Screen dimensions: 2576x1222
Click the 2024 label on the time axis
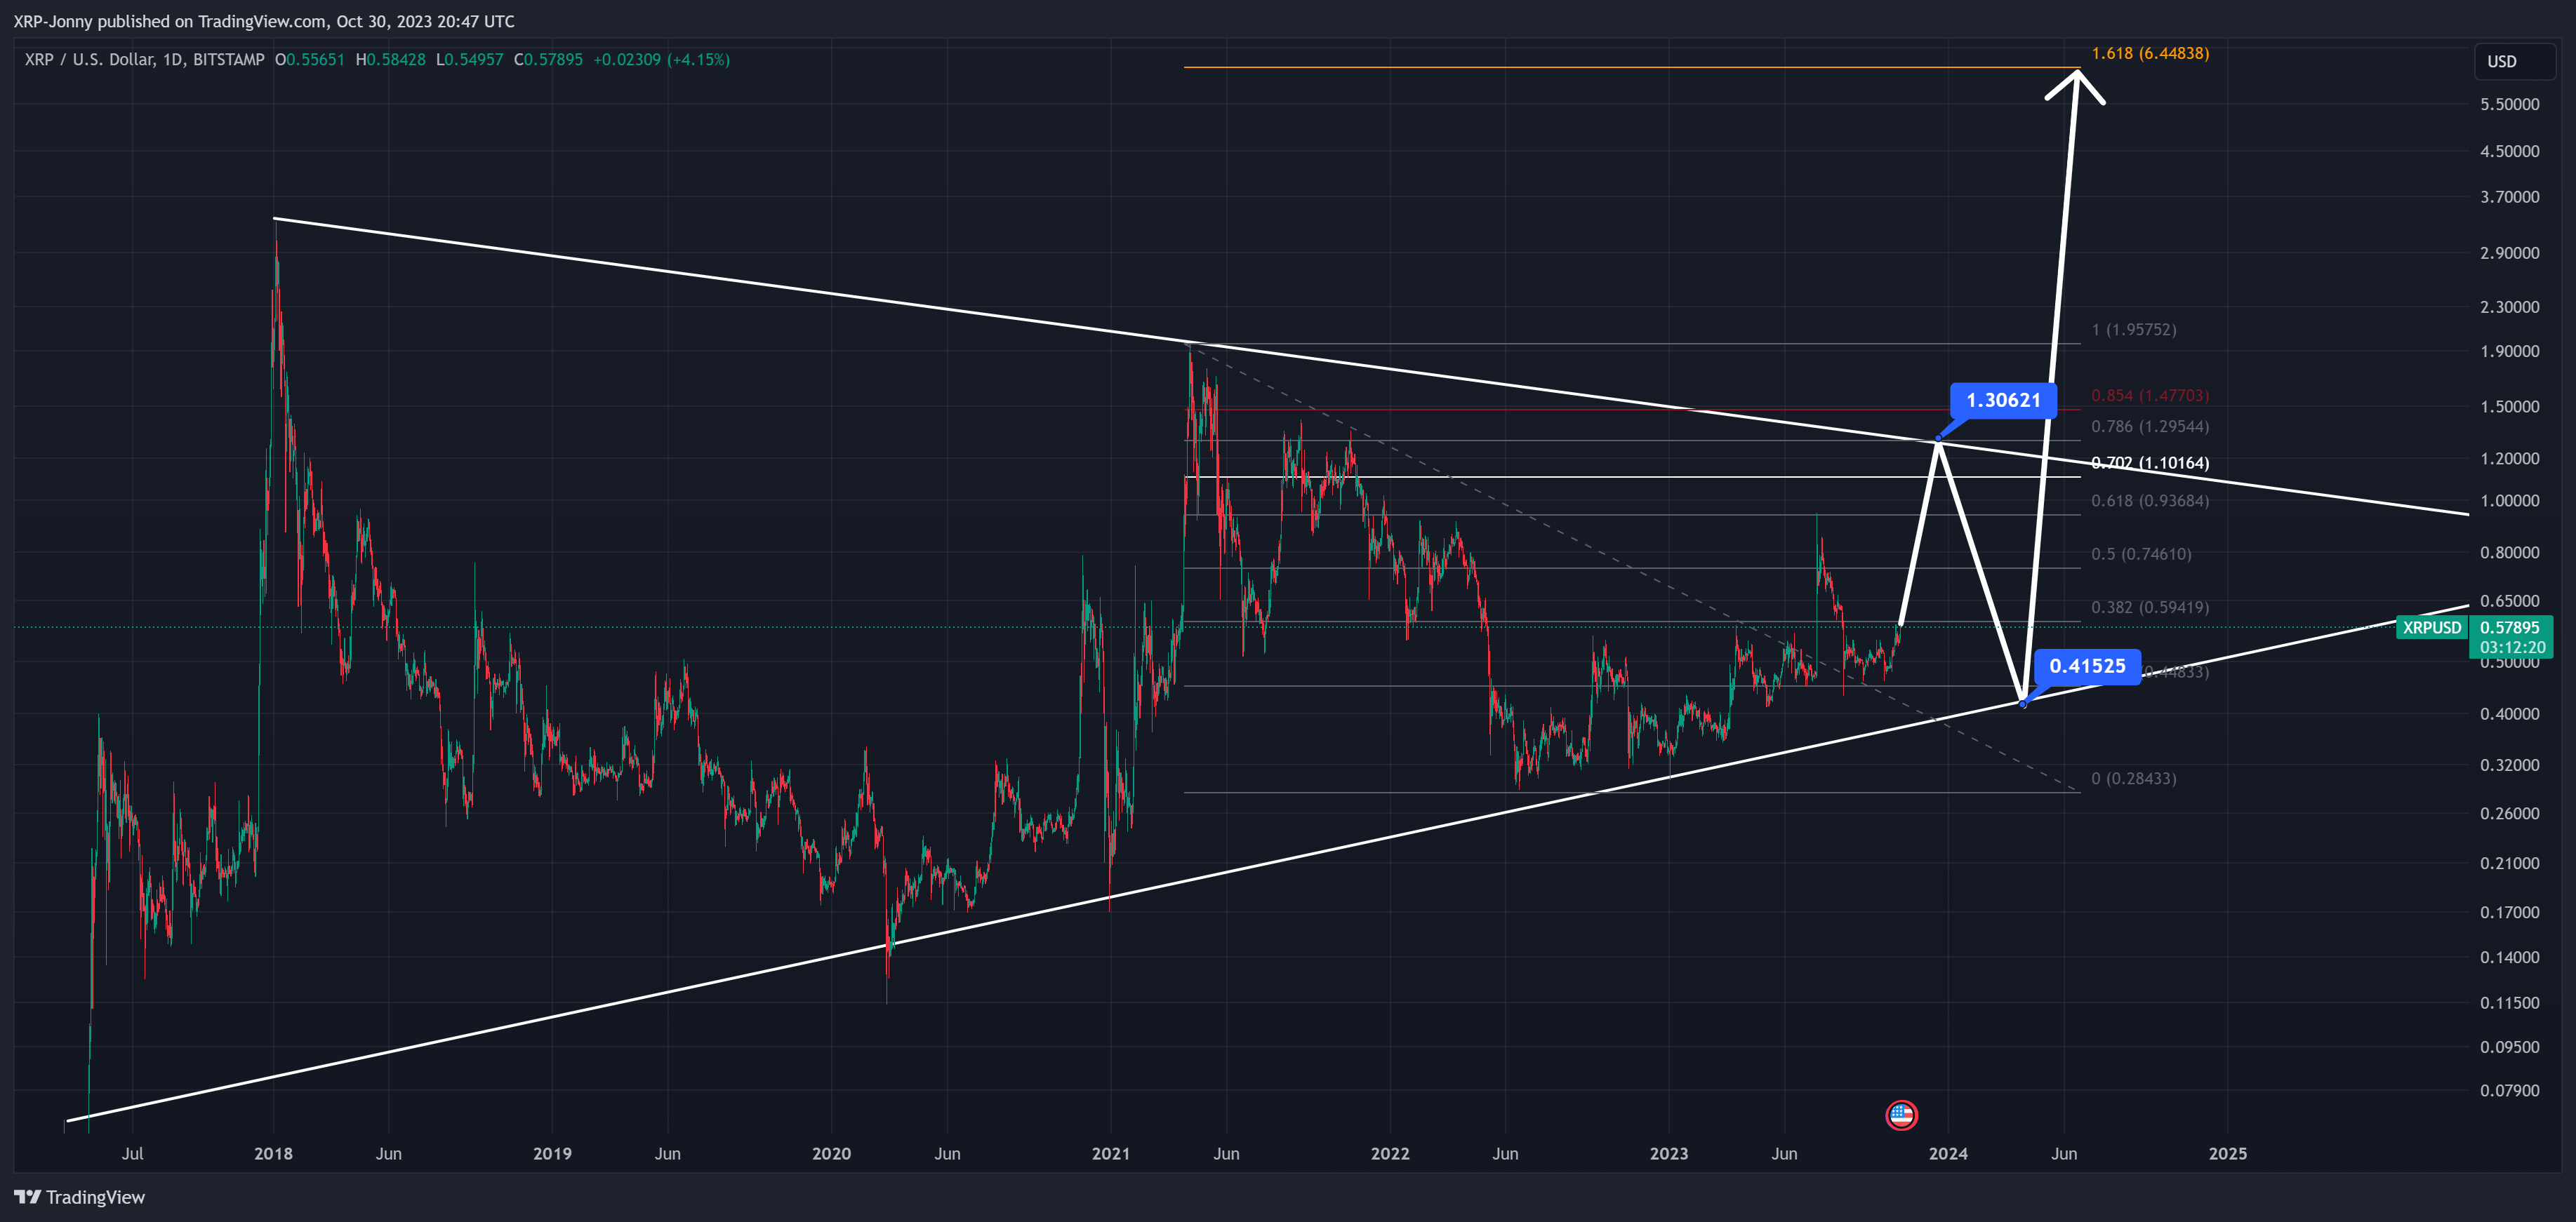point(1948,1153)
